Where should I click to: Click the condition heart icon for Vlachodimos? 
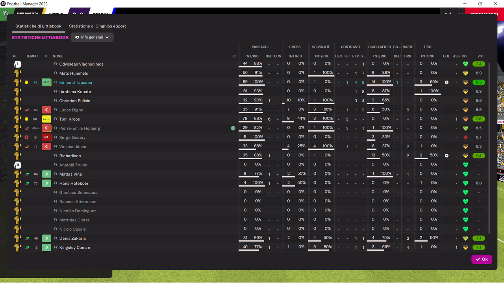(465, 64)
